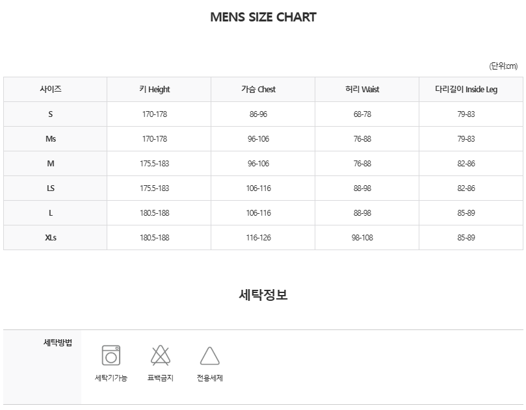
Task: Click the 키 Height column header
Action: [x=155, y=90]
